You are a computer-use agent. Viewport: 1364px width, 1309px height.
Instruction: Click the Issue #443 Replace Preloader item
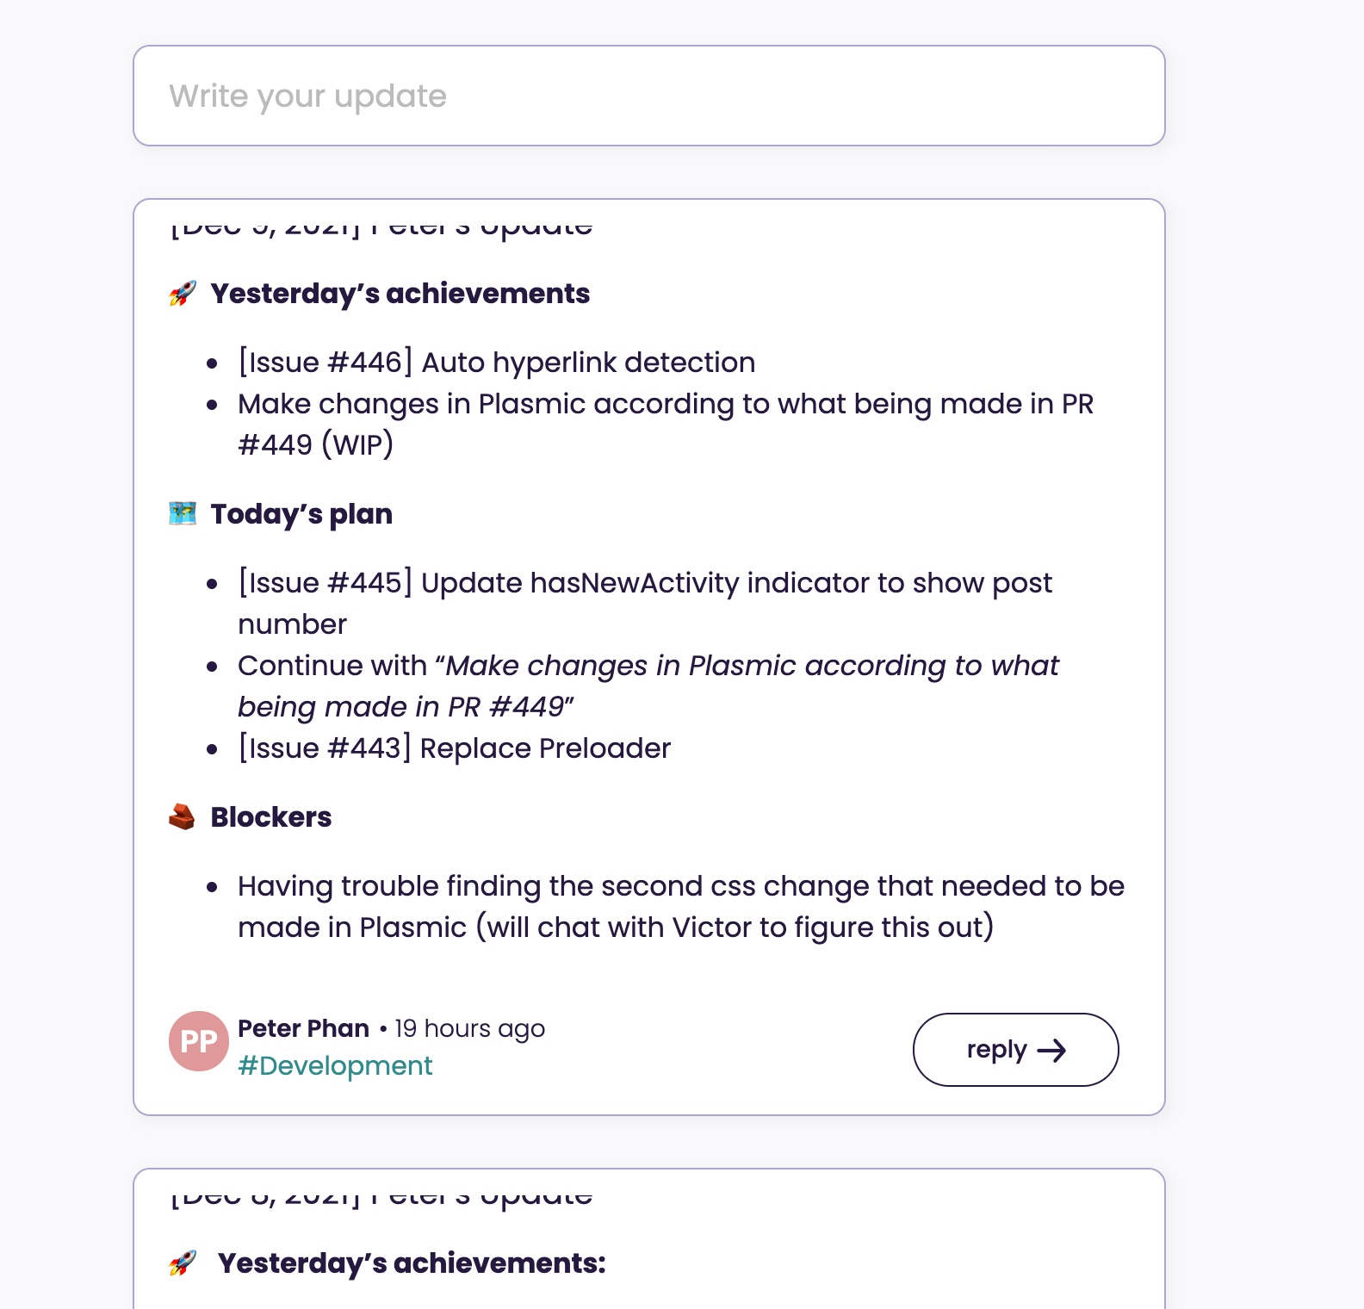tap(454, 748)
